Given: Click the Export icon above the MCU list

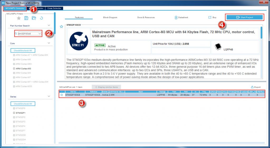Looking at the screenshot, I should click(252, 87).
